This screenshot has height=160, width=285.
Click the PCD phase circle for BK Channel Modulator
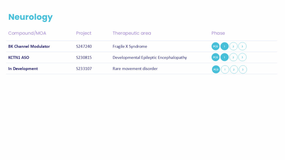tap(215, 46)
